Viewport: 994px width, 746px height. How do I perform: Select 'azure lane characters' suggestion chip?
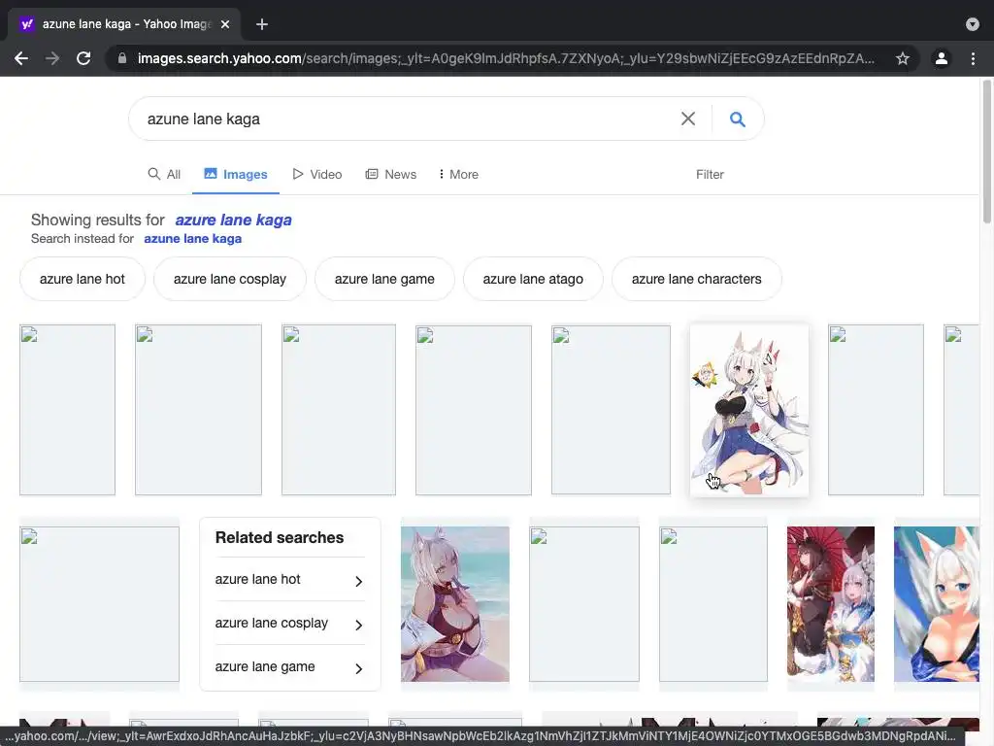[x=697, y=279]
